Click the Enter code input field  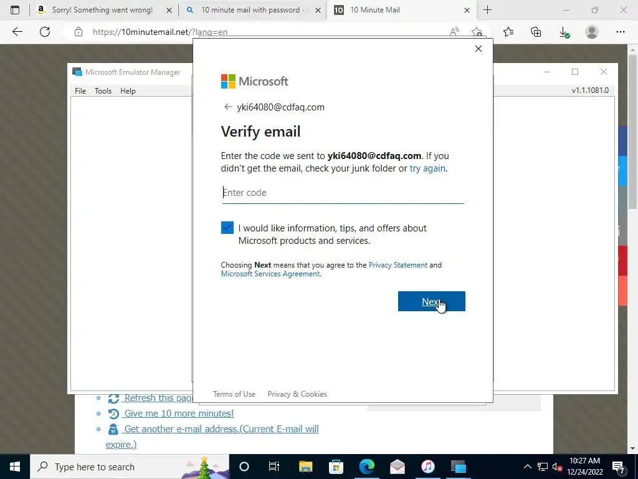[x=343, y=193]
